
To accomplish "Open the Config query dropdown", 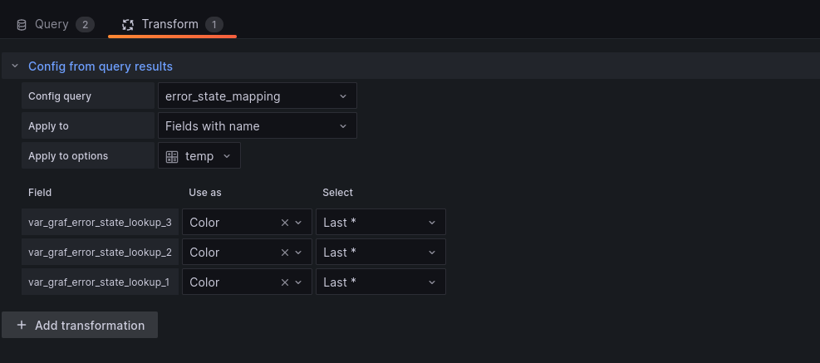I will click(257, 96).
